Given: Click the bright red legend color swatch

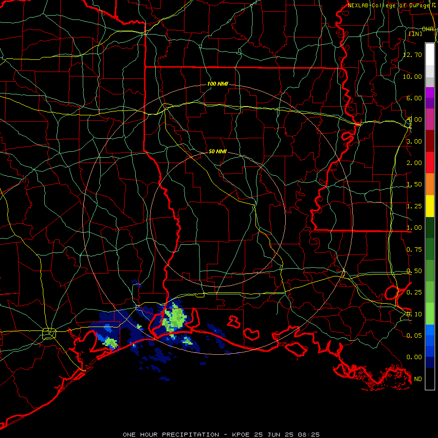Looking at the screenshot, I should click(430, 163).
